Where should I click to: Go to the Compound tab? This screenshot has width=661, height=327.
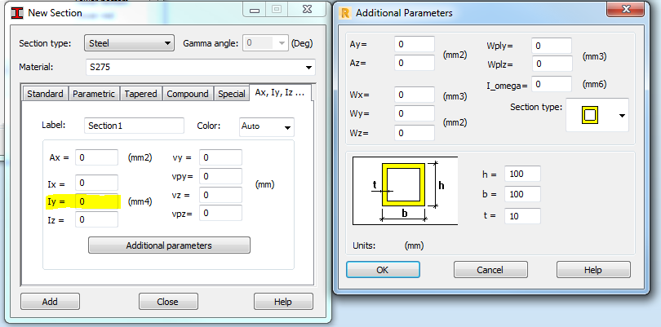click(x=188, y=94)
